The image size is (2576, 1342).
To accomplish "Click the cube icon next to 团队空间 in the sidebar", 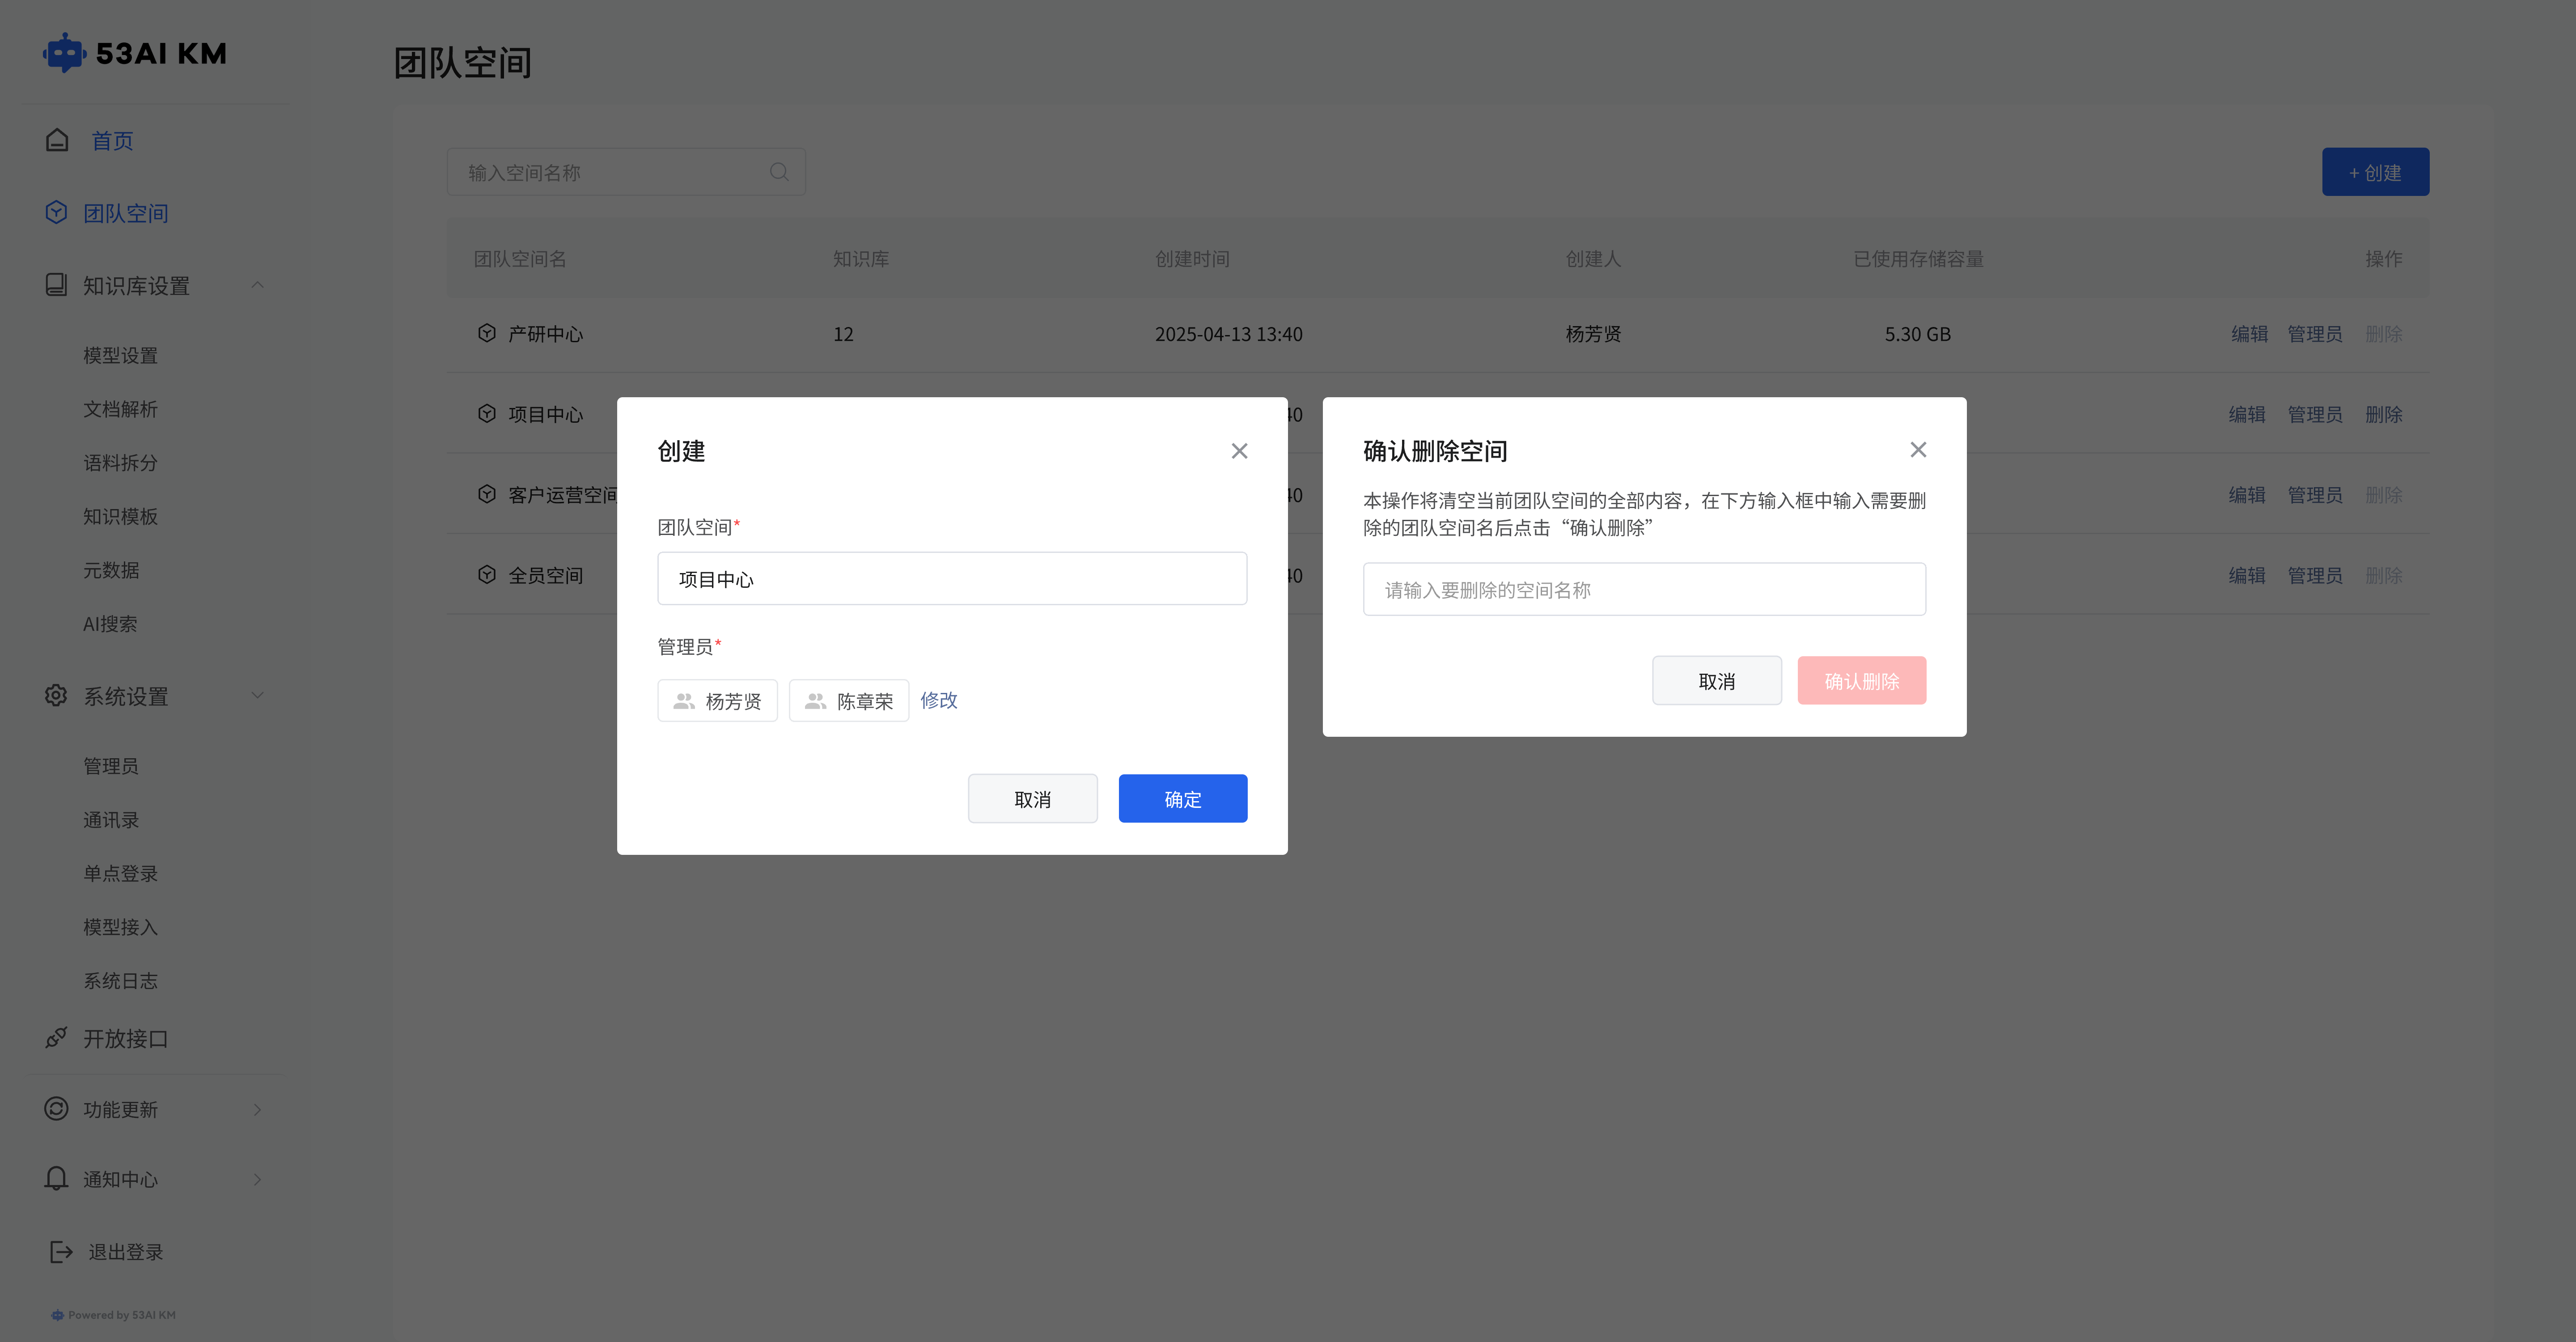I will tap(56, 212).
